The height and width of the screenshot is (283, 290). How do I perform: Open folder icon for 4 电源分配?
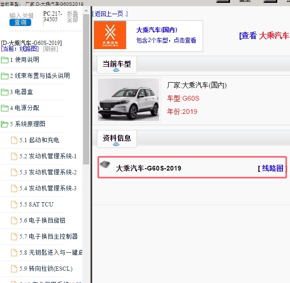click(5, 108)
